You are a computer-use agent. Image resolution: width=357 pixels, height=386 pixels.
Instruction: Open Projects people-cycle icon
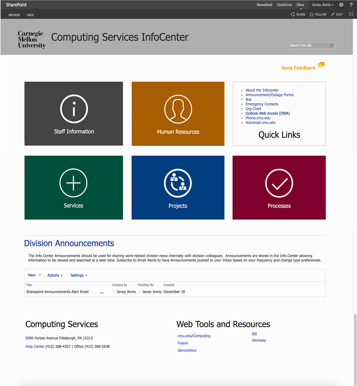coord(178,183)
